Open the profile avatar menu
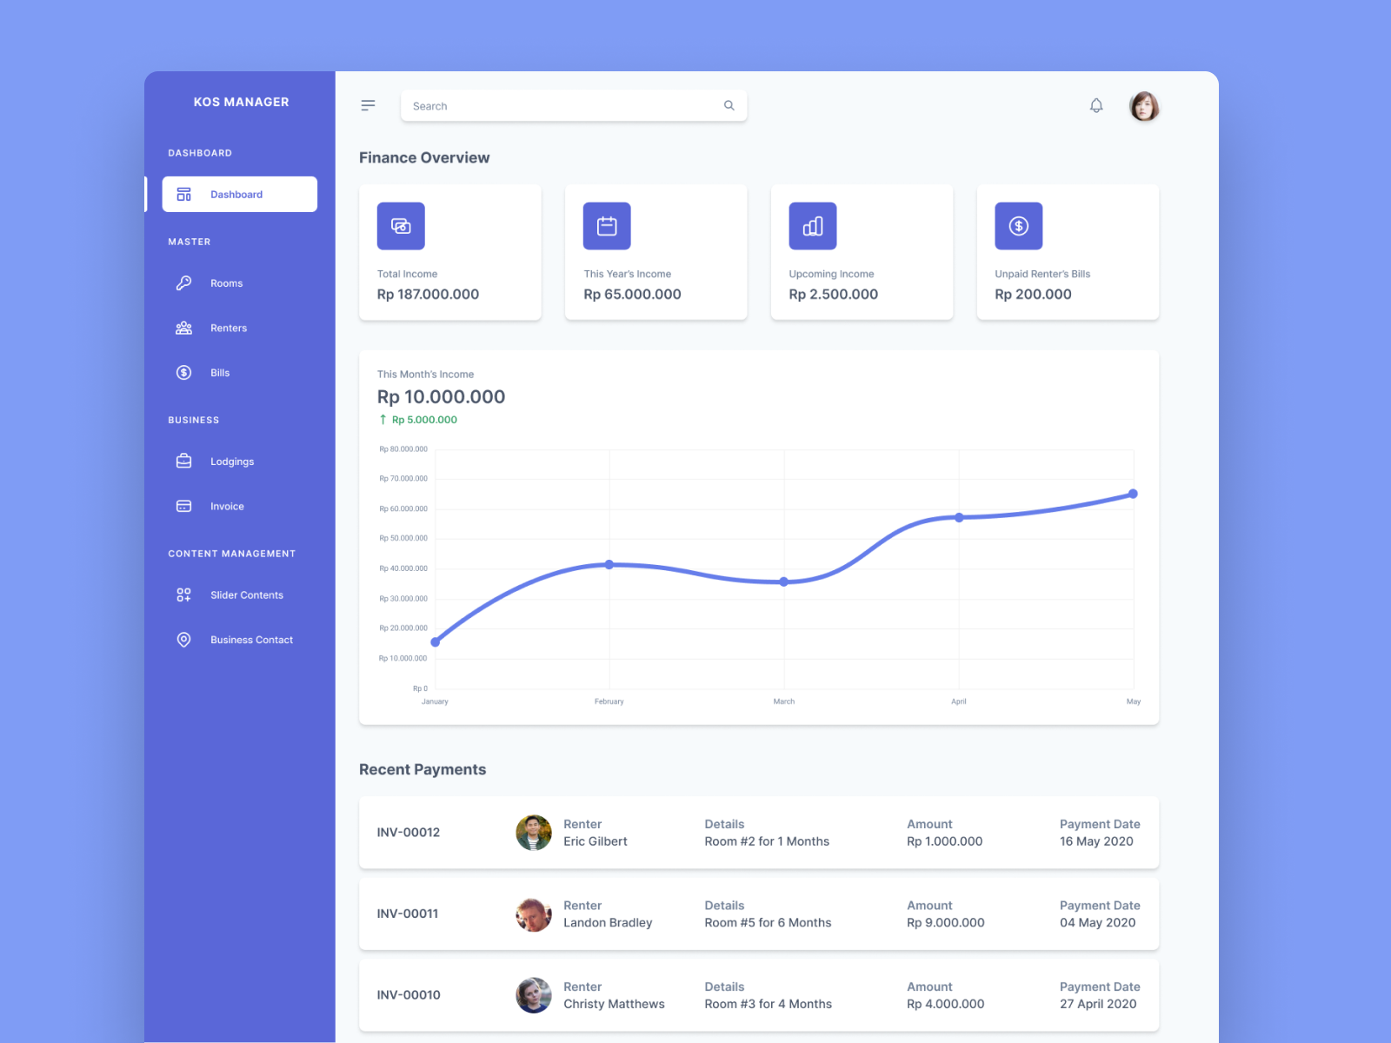Screen dimensions: 1391x1043 [x=1144, y=105]
